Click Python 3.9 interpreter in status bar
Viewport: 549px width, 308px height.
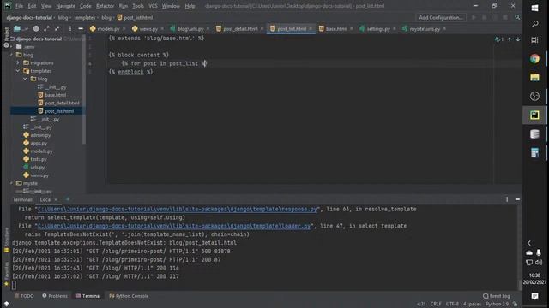click(x=497, y=305)
